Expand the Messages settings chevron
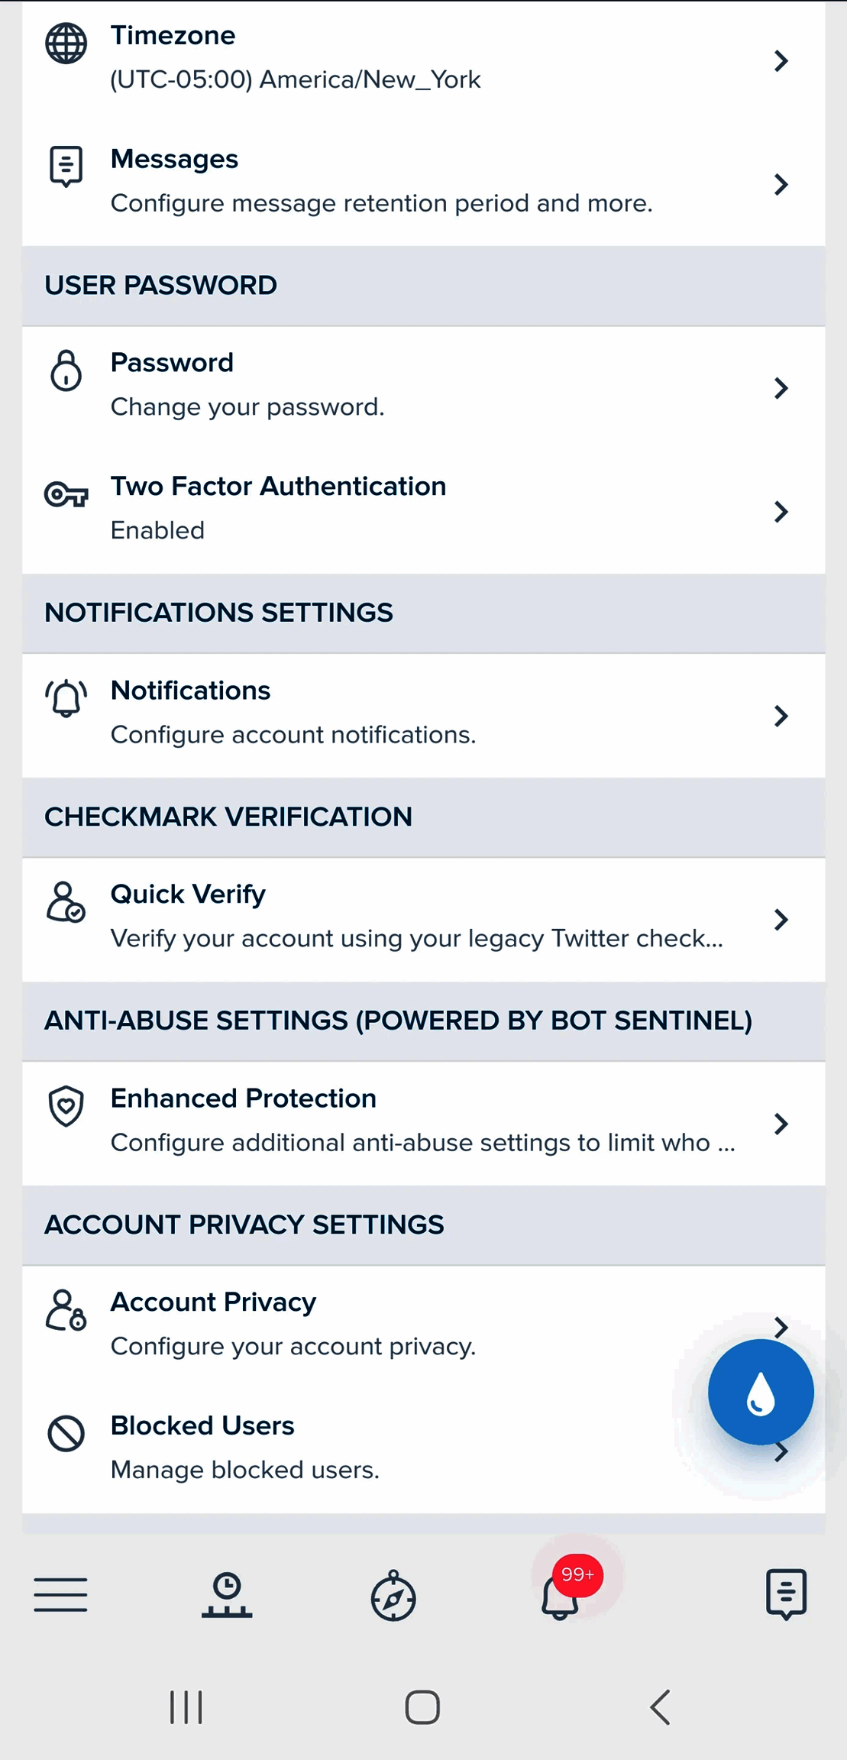 [x=781, y=184]
